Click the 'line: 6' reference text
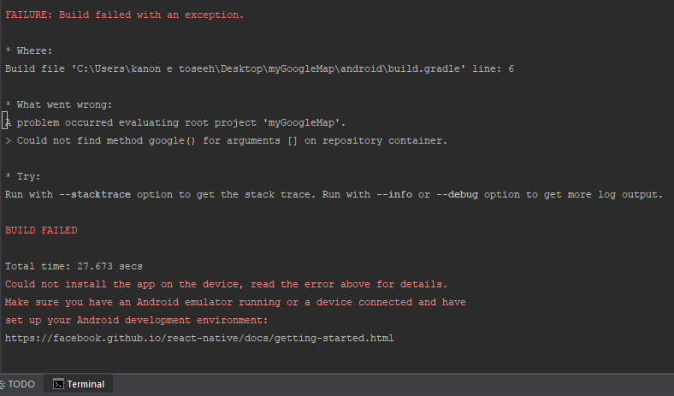Image resolution: width=674 pixels, height=396 pixels. tap(493, 68)
